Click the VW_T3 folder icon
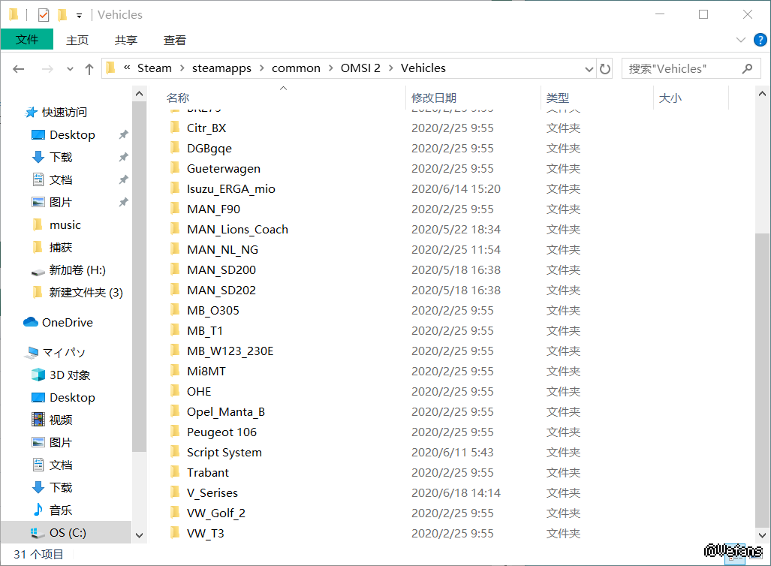This screenshot has width=771, height=566. (x=175, y=532)
